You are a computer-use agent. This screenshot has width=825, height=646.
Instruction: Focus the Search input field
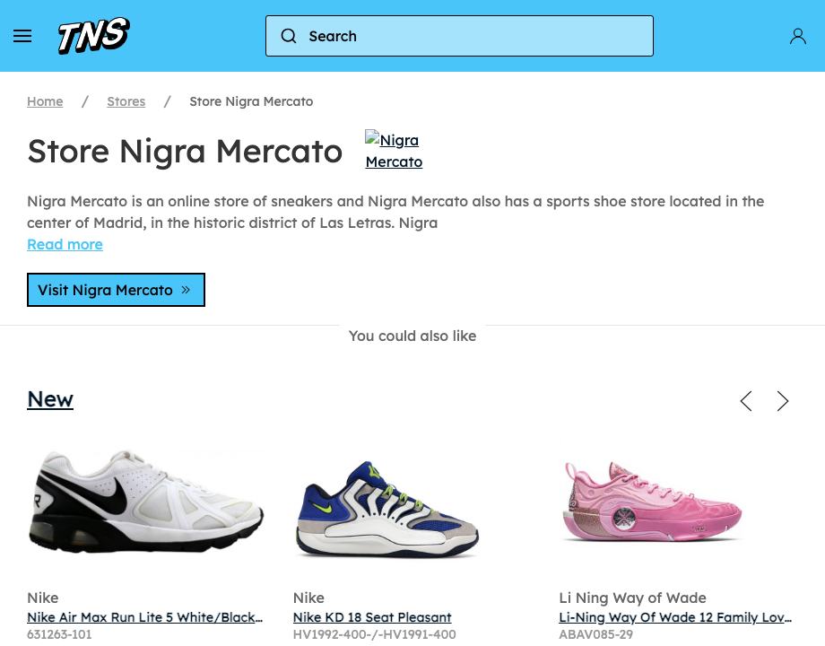point(459,36)
